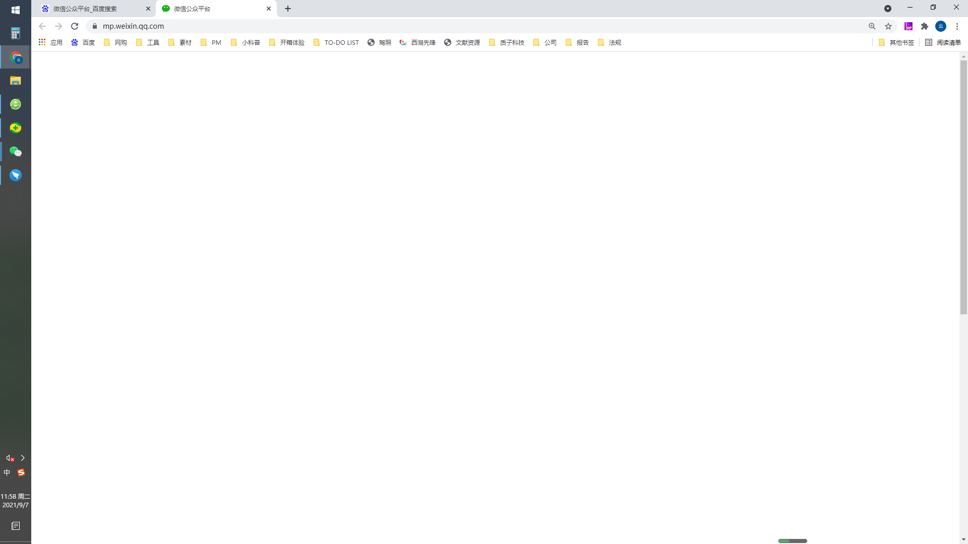Reload the current page
This screenshot has height=544, width=968.
point(75,26)
